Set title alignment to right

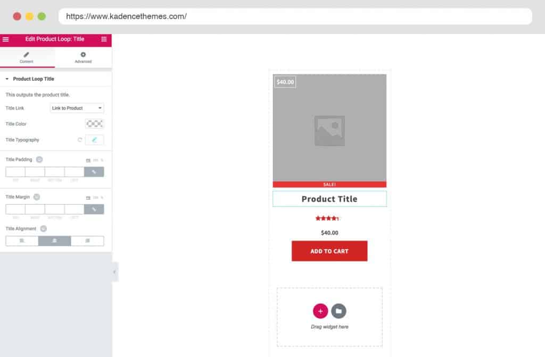(87, 241)
